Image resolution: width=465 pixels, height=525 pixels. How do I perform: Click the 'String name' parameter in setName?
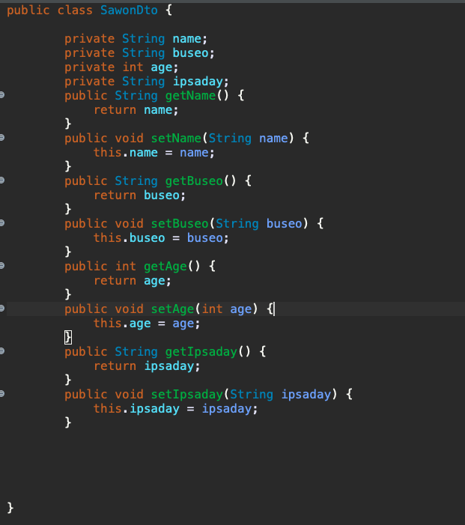248,139
